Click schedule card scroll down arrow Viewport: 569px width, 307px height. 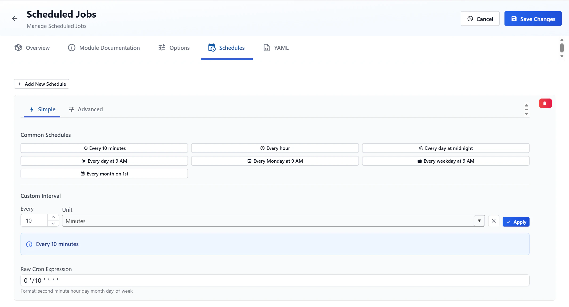tap(526, 114)
